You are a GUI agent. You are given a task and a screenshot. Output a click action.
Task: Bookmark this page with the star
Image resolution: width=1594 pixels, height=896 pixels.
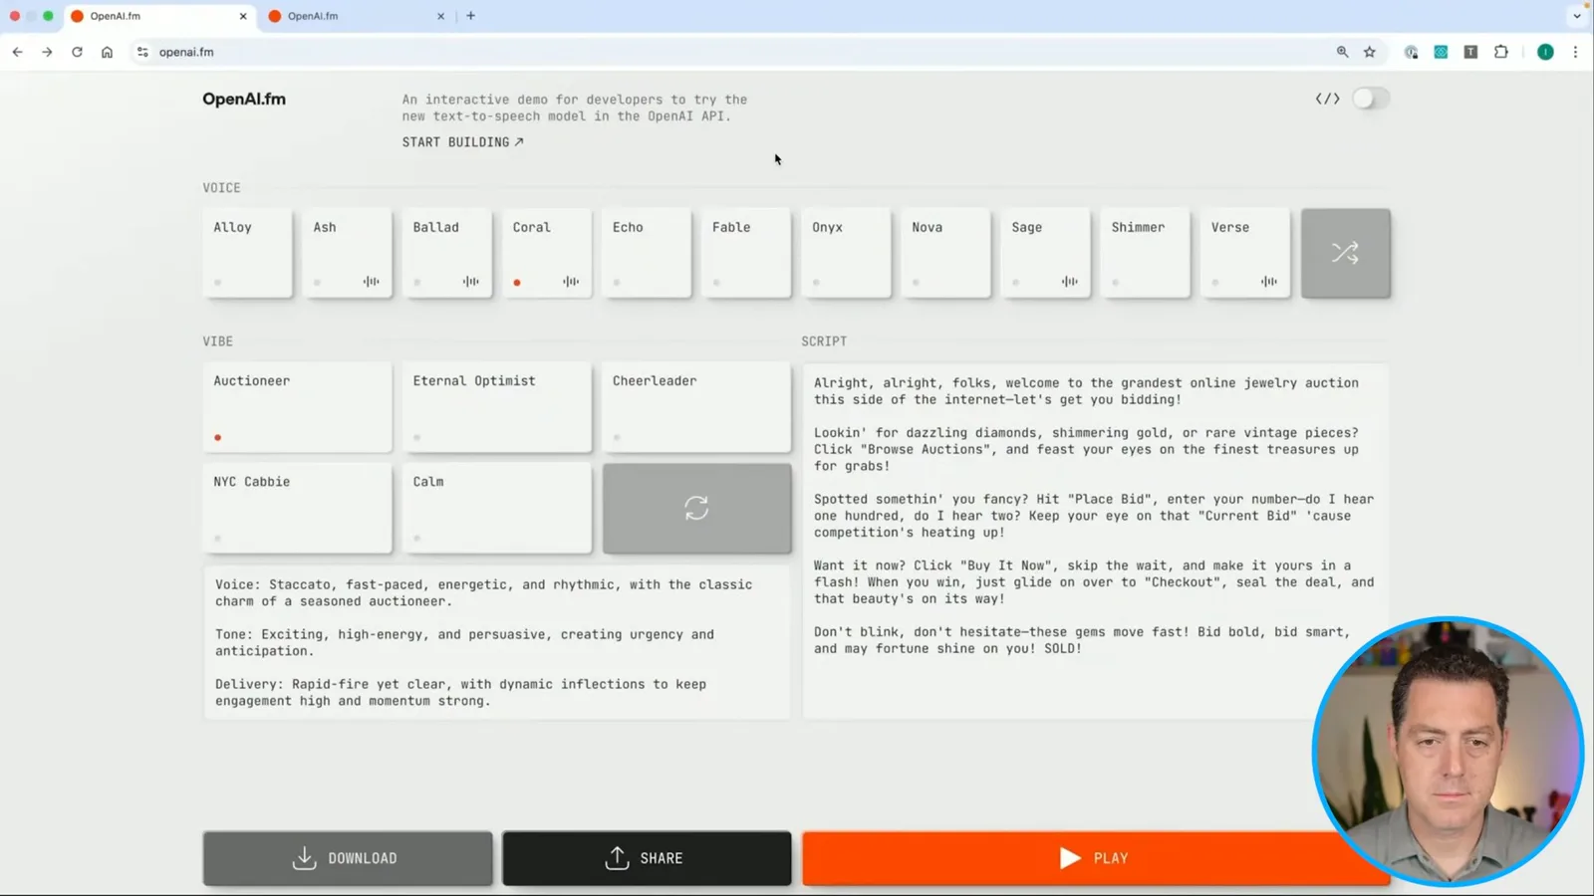pos(1370,52)
